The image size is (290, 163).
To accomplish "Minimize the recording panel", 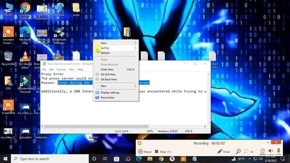I will tap(268, 143).
